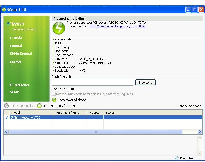This screenshot has width=205, height=162.
Task: Click the Browse... button
Action: [x=145, y=83]
